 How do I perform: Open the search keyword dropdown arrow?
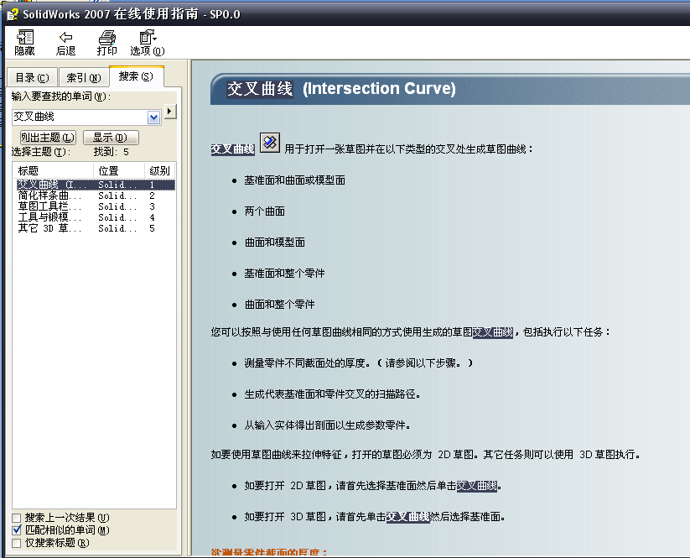tap(153, 117)
